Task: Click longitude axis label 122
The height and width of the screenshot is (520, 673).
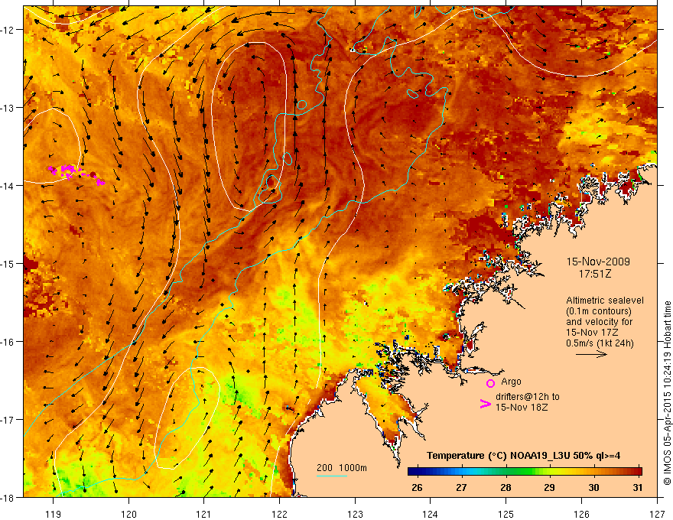Action: point(279,515)
